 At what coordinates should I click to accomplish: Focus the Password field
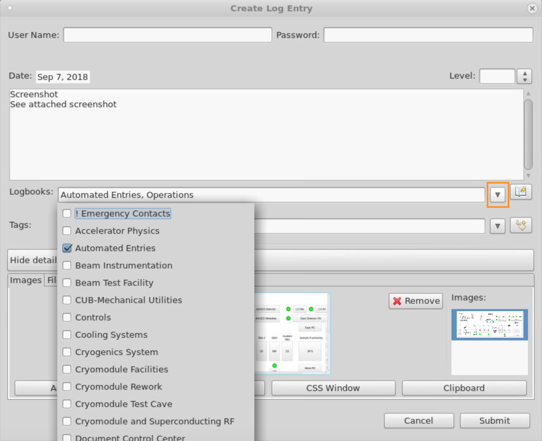click(x=428, y=35)
